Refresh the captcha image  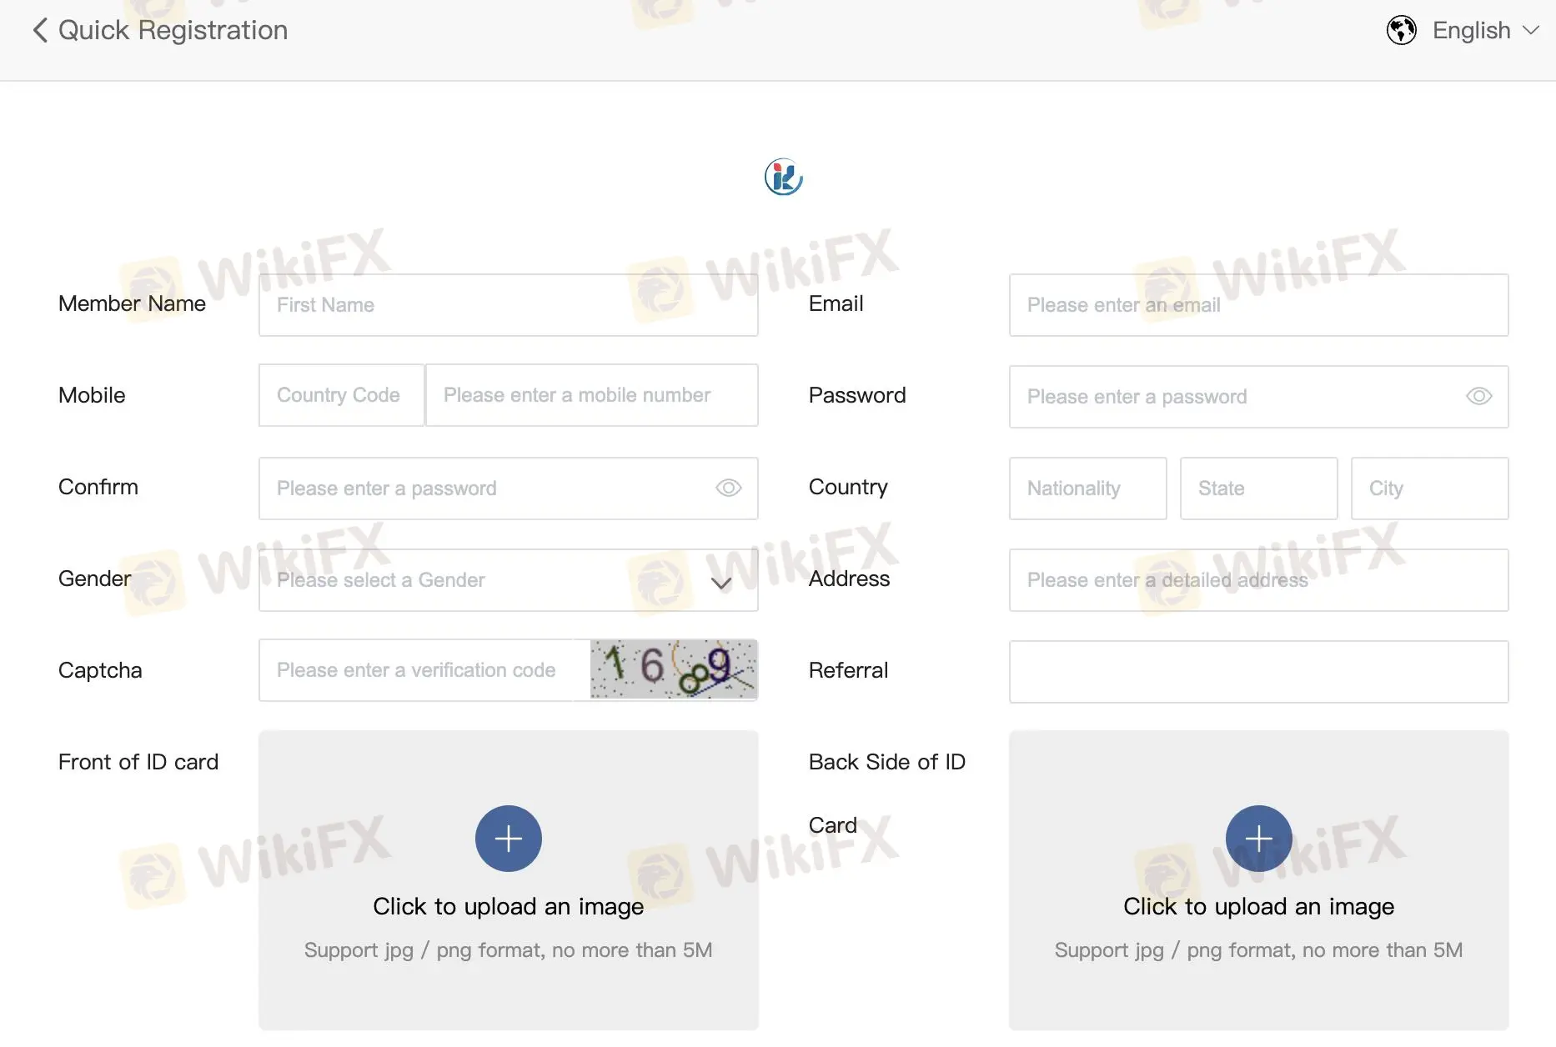coord(673,669)
